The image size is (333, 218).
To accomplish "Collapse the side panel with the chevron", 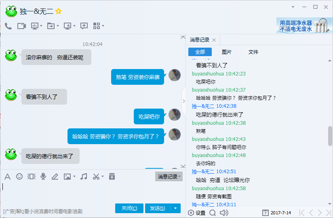I will click(184, 101).
